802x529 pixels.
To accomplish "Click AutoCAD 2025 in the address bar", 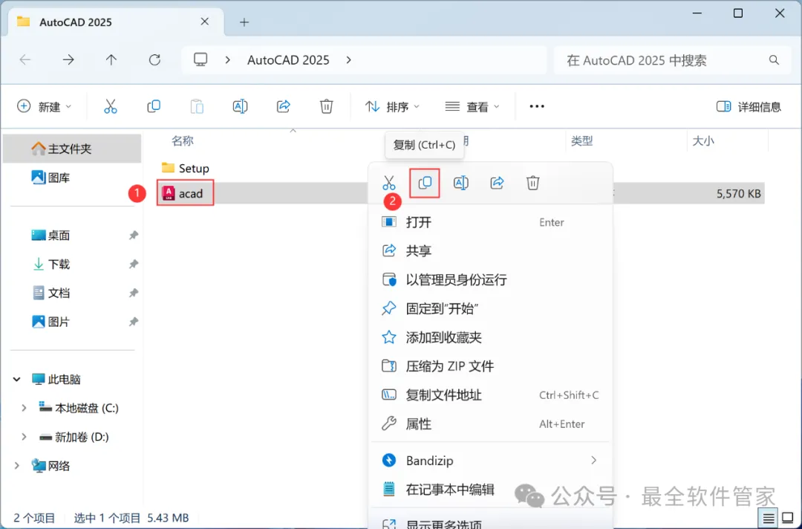I will click(288, 60).
